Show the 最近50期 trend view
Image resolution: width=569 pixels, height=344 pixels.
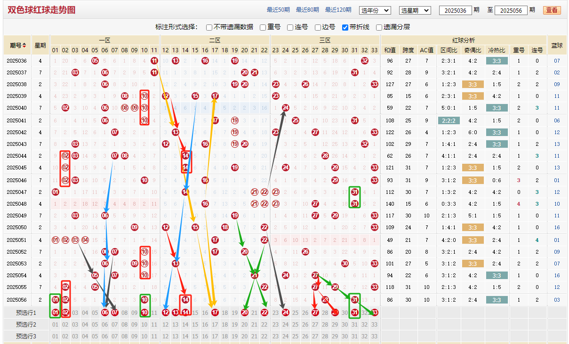click(x=278, y=10)
